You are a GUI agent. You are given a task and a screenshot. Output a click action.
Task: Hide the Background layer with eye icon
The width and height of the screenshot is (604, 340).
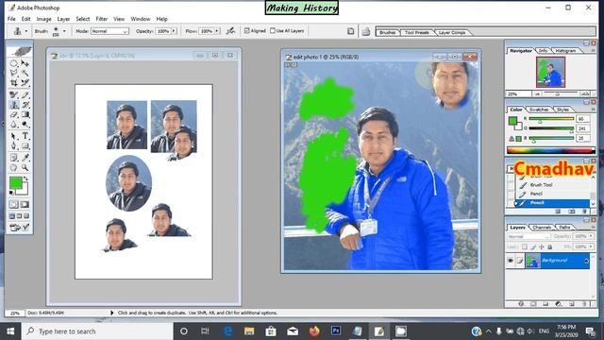click(x=511, y=261)
